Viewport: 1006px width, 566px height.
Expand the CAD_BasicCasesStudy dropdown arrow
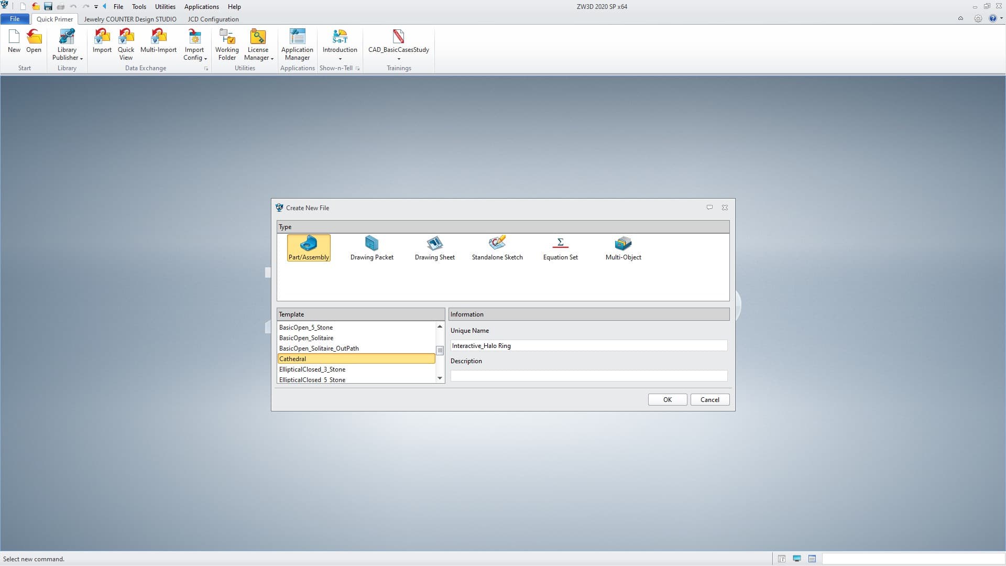point(398,59)
